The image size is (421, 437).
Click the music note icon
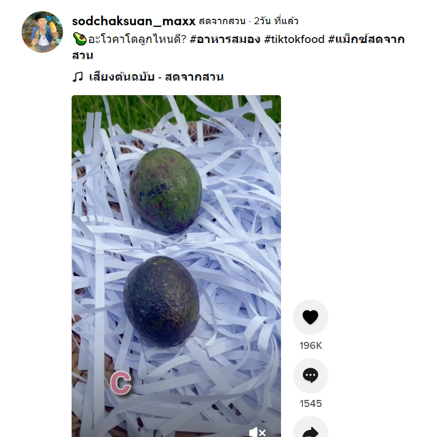(x=78, y=77)
